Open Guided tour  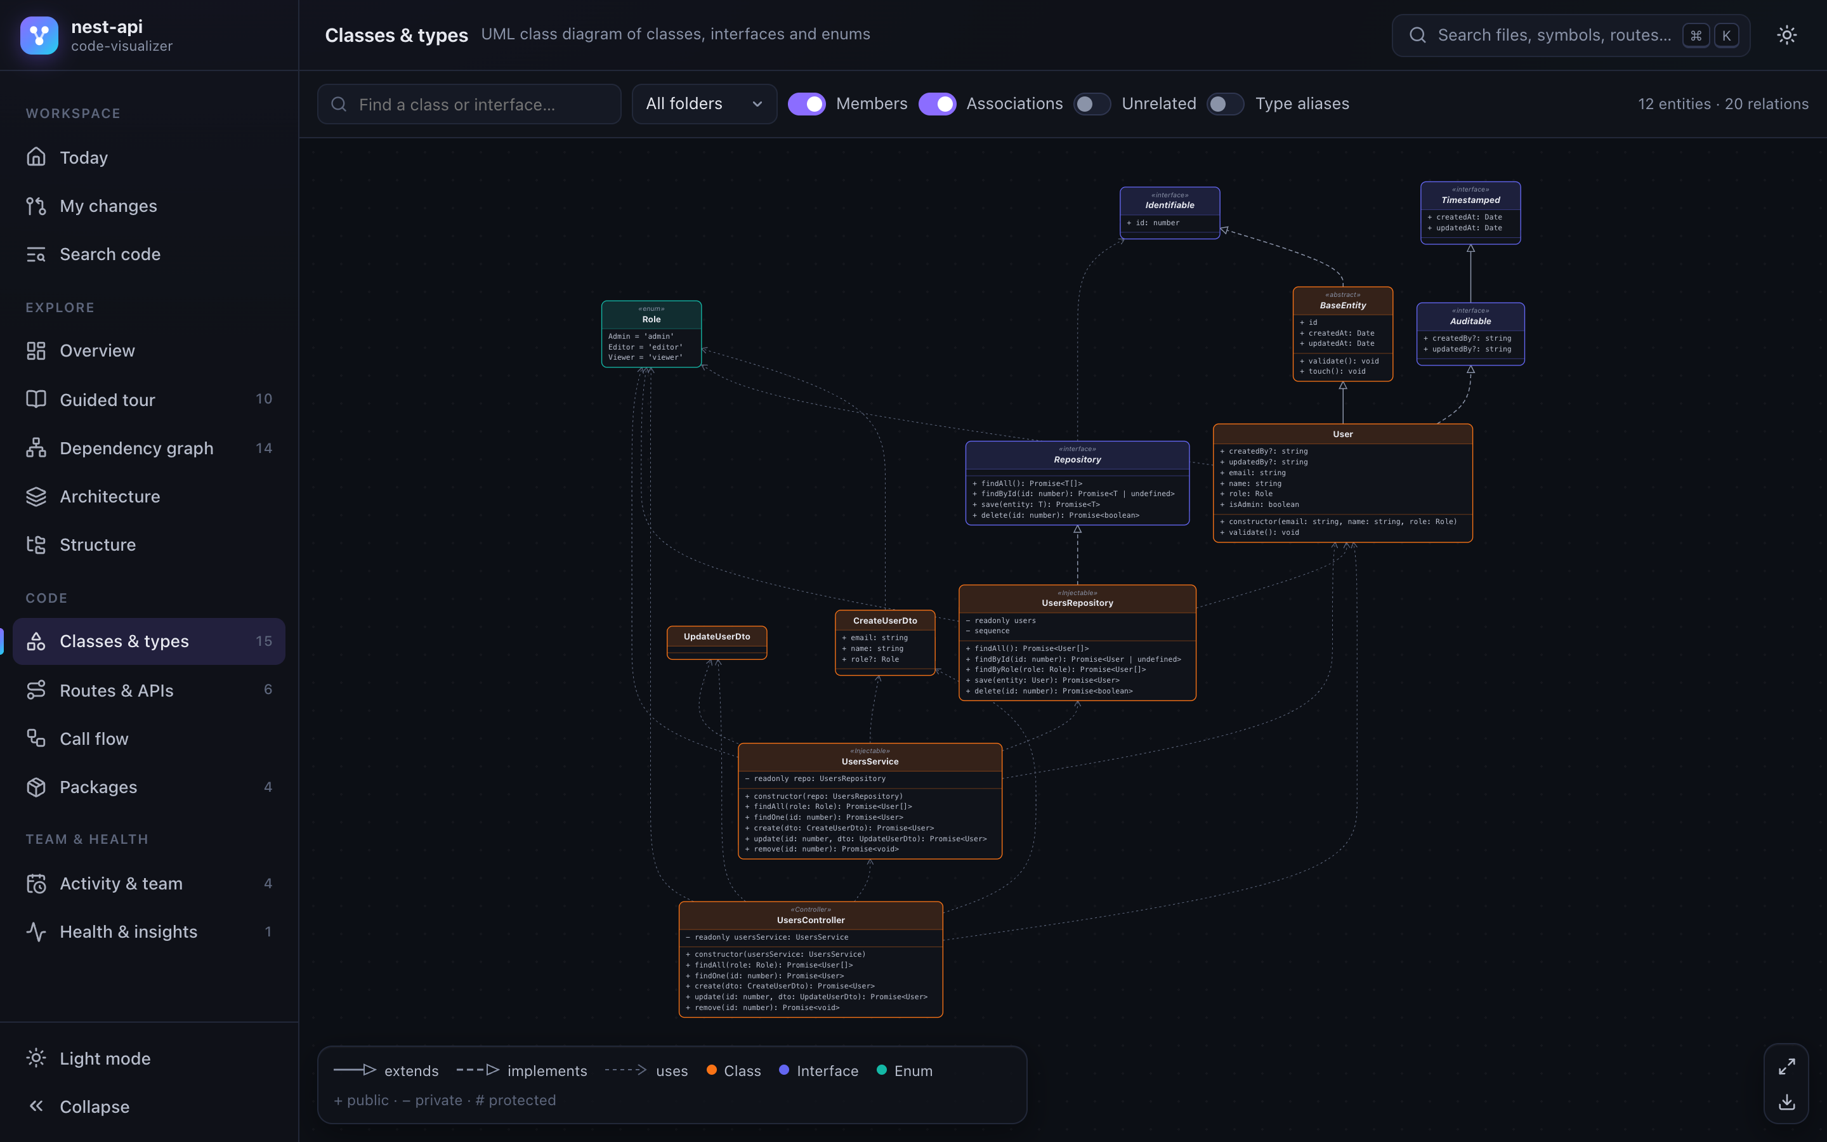pos(150,399)
